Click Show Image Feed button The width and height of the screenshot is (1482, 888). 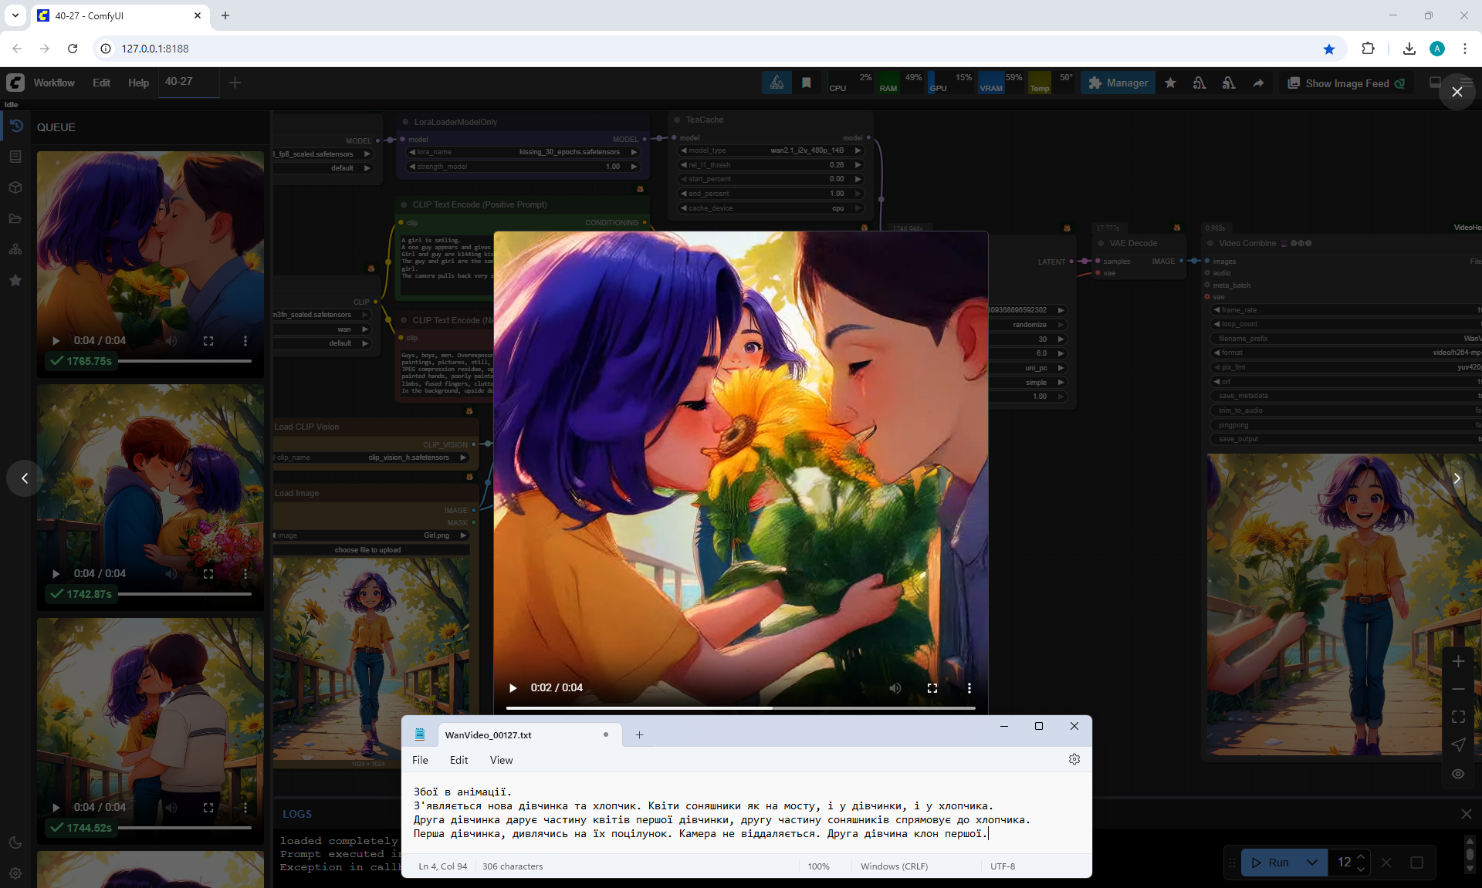coord(1346,83)
